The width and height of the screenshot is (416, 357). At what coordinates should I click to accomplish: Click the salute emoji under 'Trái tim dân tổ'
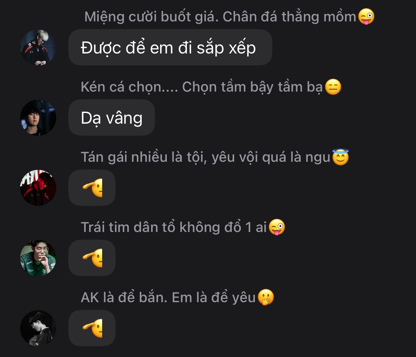tap(92, 258)
